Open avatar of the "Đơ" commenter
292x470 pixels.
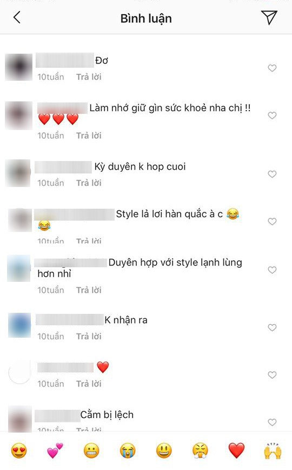click(x=19, y=67)
